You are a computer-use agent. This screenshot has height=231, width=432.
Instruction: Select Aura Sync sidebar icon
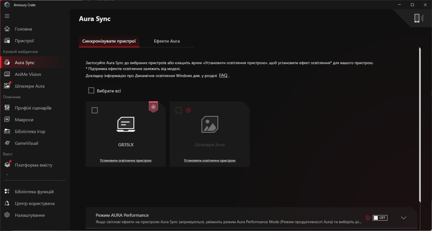pos(7,62)
